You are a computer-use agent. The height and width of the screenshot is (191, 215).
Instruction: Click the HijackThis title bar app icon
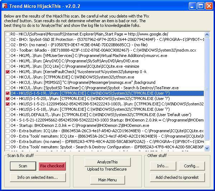tap(5, 6)
